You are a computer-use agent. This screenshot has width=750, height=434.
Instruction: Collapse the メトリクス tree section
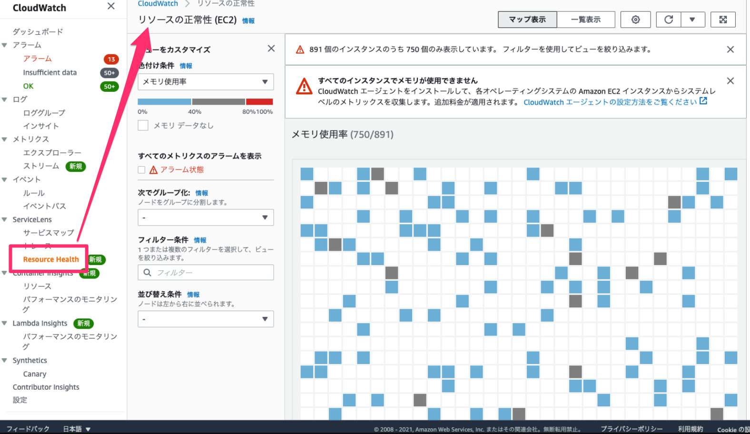(x=4, y=139)
